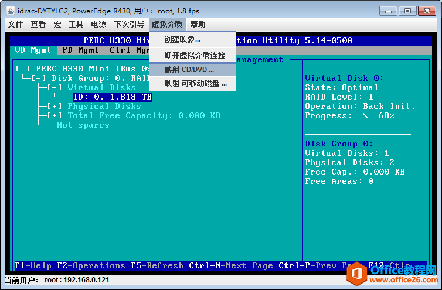Open the 文件 menu
Viewport: 442px width, 290px height.
pos(15,24)
